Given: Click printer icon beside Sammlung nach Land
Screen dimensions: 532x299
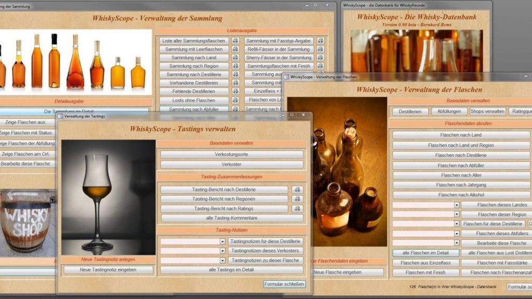Looking at the screenshot, I should click(x=235, y=58).
